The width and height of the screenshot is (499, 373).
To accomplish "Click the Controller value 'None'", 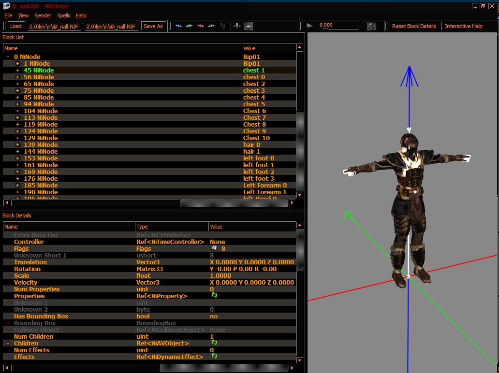I will [218, 242].
